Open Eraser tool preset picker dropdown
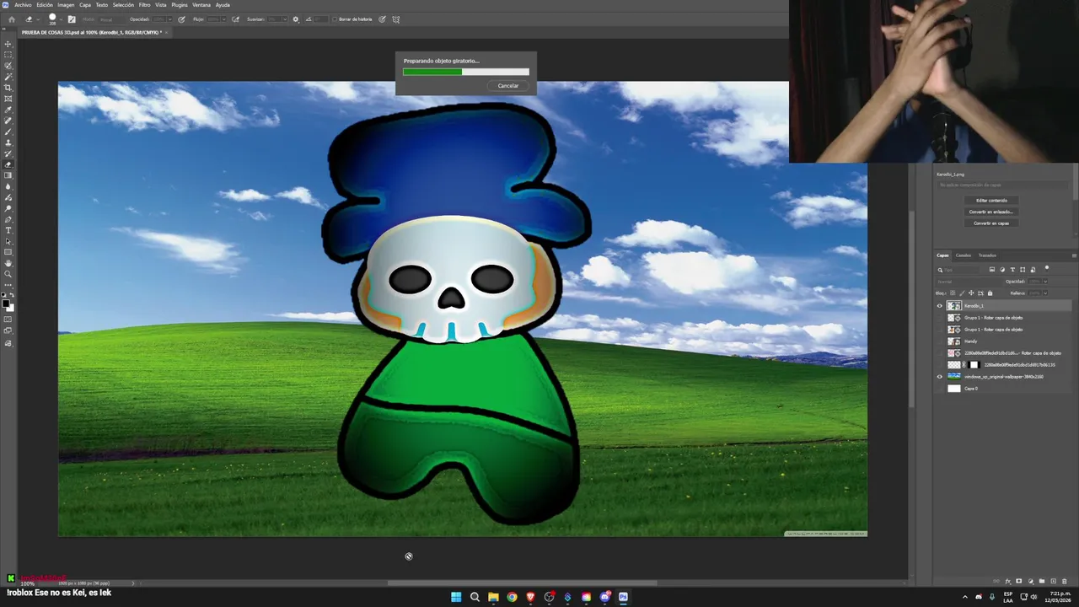Image resolution: width=1079 pixels, height=607 pixels. point(38,19)
